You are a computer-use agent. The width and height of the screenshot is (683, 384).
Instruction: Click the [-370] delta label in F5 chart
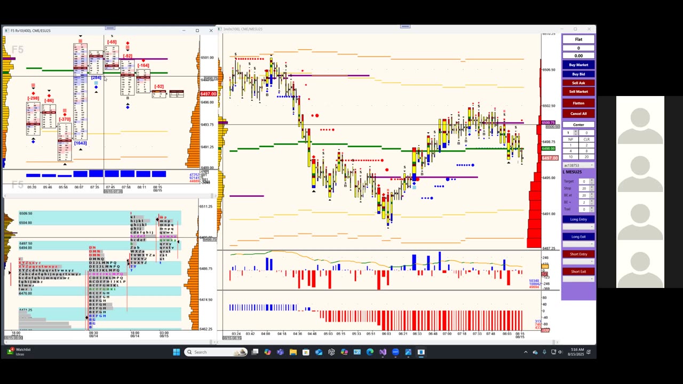click(x=65, y=119)
